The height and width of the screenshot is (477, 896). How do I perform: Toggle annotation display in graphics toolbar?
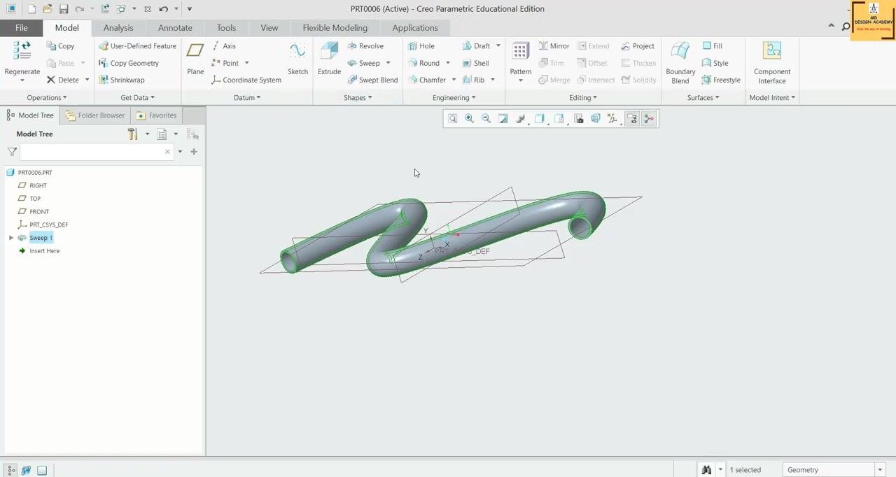(x=632, y=119)
